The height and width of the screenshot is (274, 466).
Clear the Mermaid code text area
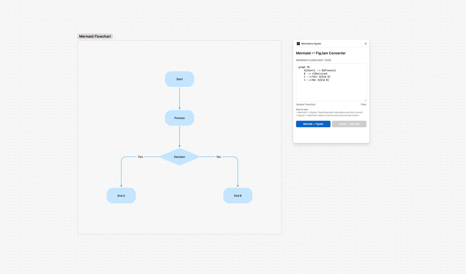coord(363,105)
